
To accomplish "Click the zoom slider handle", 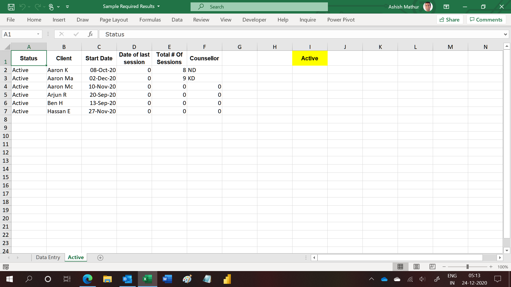I will pos(467,267).
